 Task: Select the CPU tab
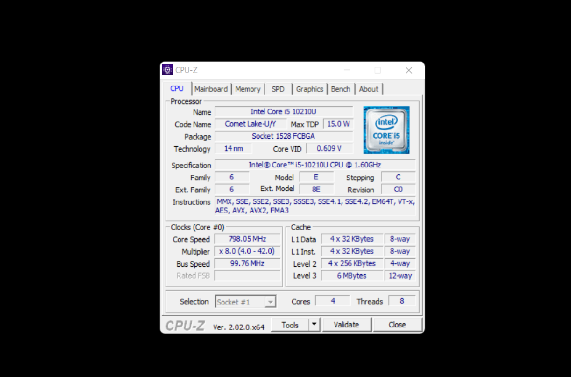177,89
